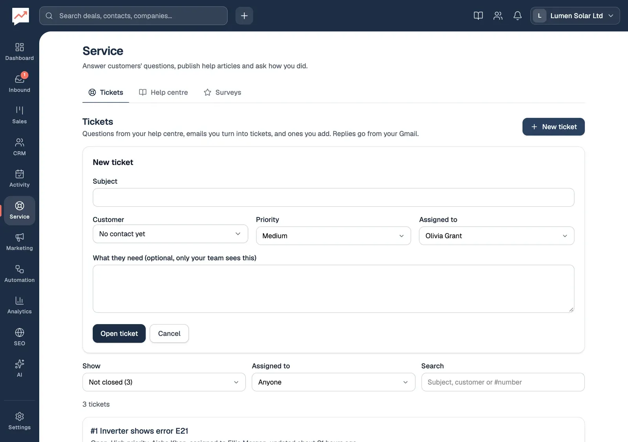Image resolution: width=628 pixels, height=442 pixels.
Task: Click the New ticket button
Action: click(553, 127)
